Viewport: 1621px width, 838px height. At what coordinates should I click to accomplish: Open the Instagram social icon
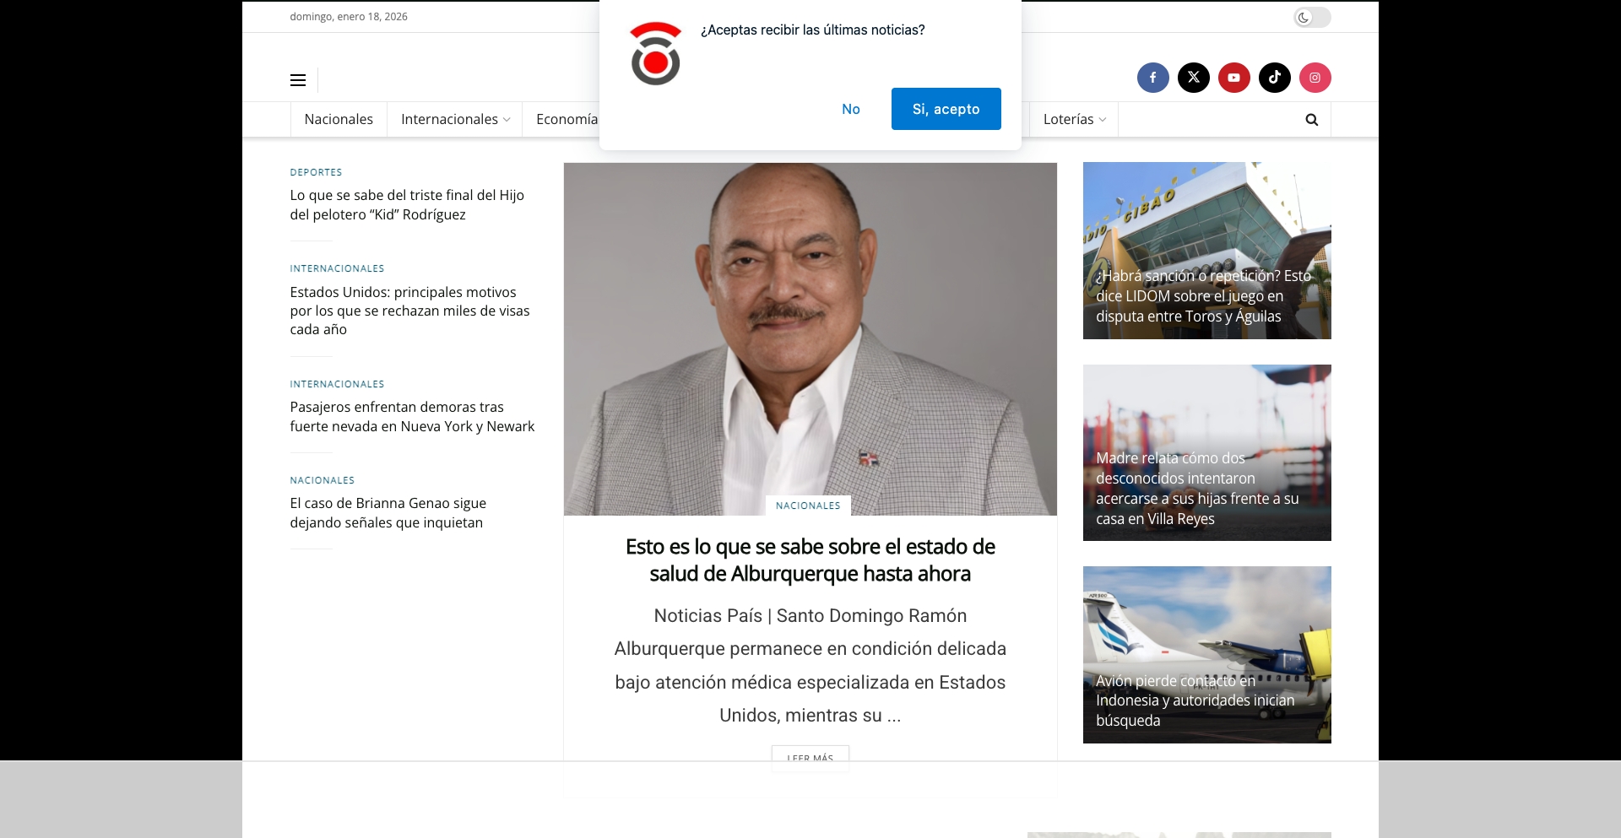point(1316,78)
